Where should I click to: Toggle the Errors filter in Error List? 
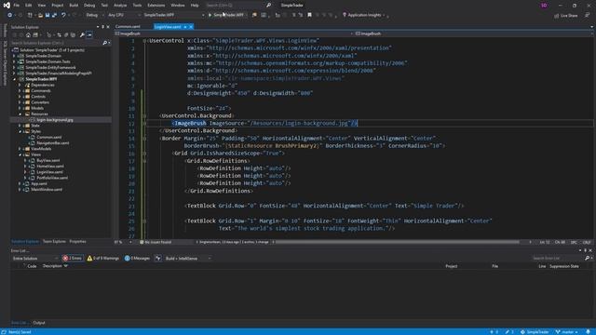73,259
